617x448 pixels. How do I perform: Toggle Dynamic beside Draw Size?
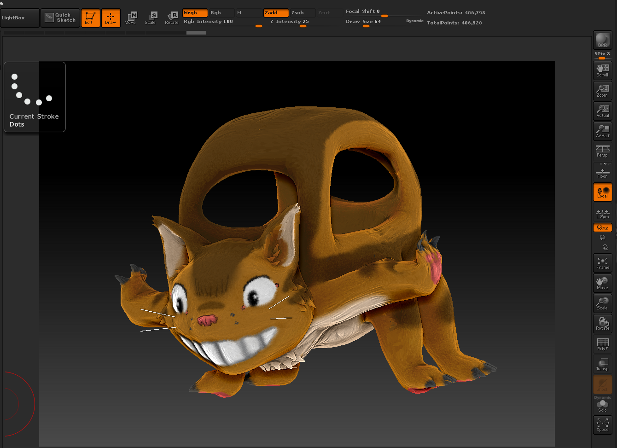[x=414, y=21]
